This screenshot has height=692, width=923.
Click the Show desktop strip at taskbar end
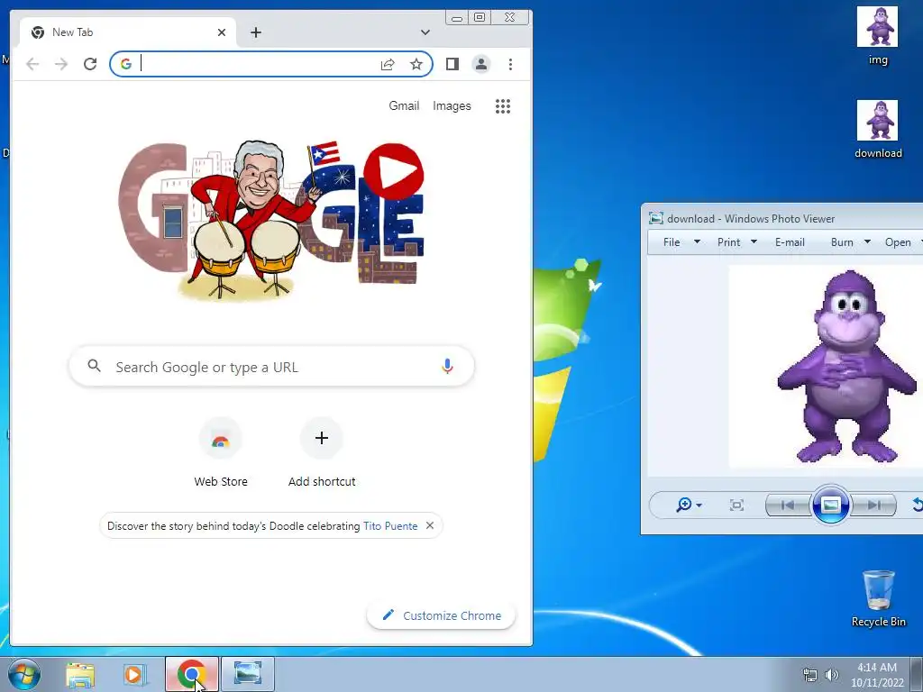click(917, 674)
